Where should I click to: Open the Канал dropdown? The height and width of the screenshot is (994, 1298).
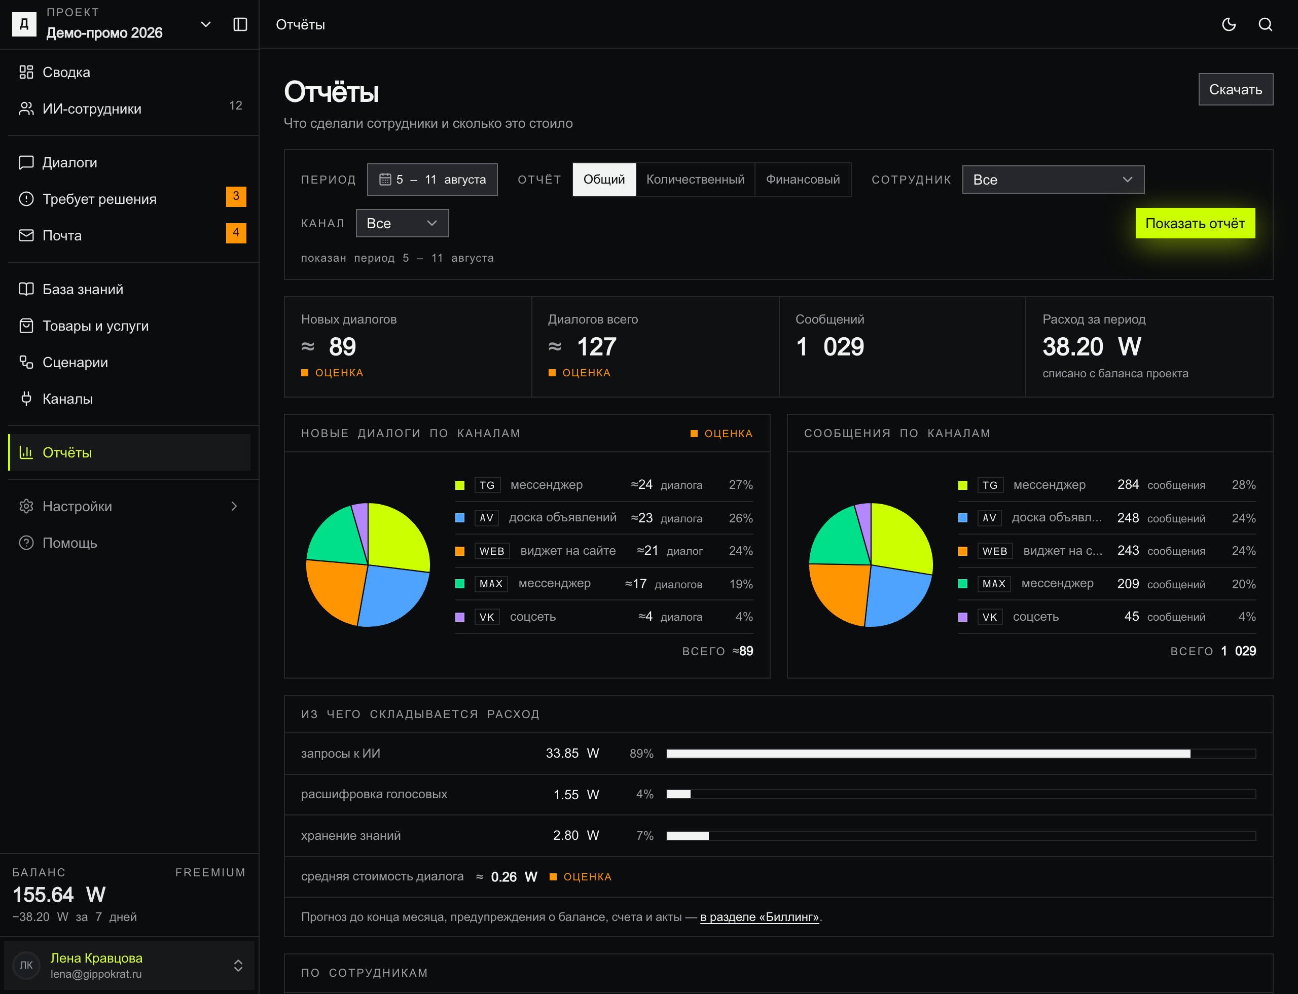402,223
